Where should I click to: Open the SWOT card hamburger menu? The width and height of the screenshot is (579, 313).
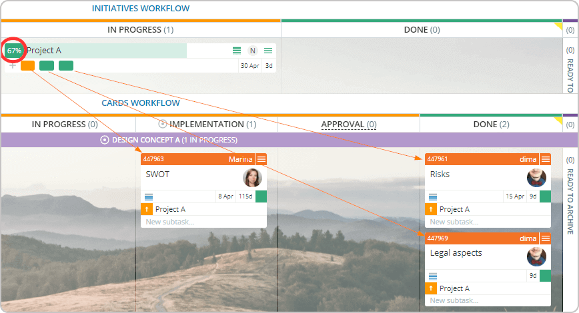261,159
